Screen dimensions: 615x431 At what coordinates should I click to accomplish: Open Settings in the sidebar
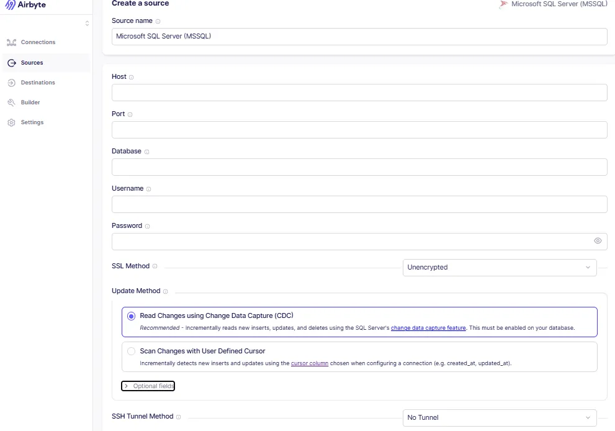(32, 122)
